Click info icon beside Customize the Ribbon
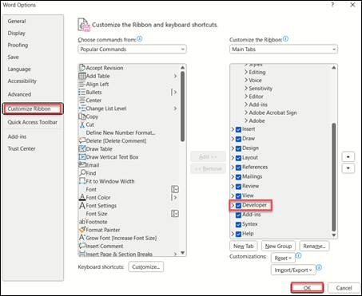This screenshot has height=296, width=362. coord(285,39)
